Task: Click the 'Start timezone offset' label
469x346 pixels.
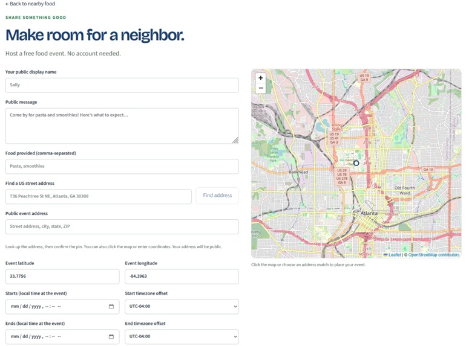Action: pos(146,293)
